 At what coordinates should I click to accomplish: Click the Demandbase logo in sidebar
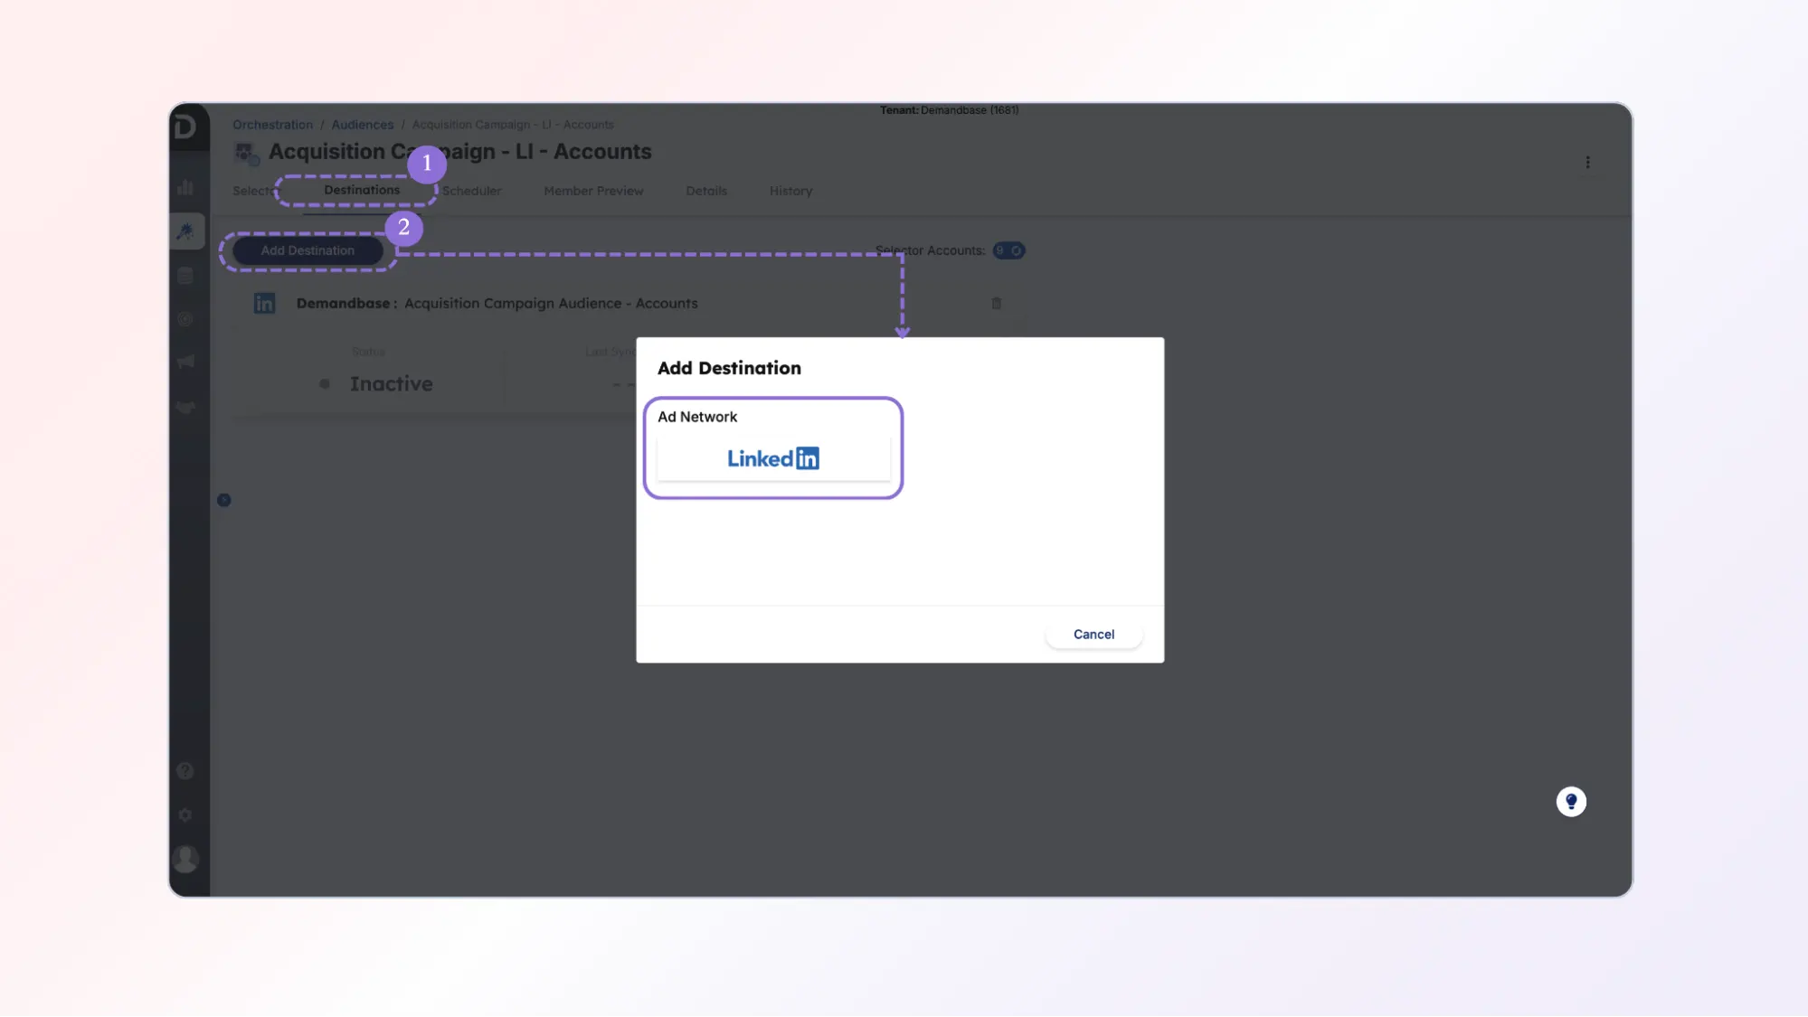pos(185,127)
